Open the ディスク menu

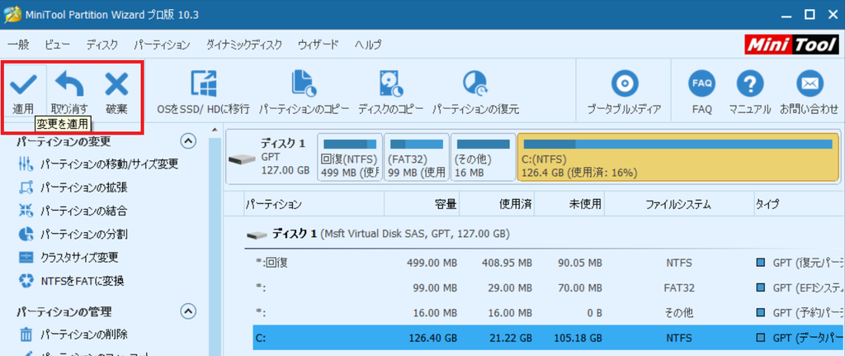point(101,45)
